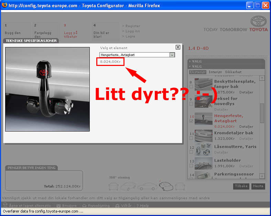The width and height of the screenshot is (271, 216).
Task: Click the Toyota logo
Action: [x=259, y=21]
